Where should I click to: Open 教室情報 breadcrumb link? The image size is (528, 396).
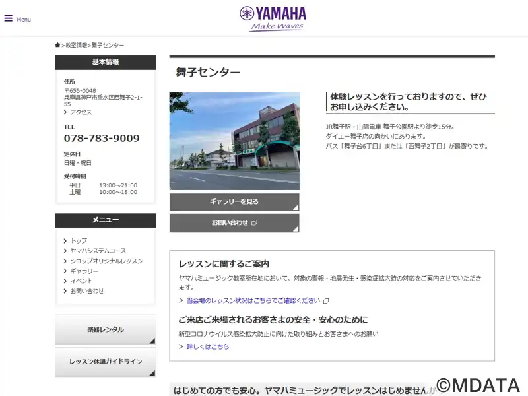[x=77, y=45]
